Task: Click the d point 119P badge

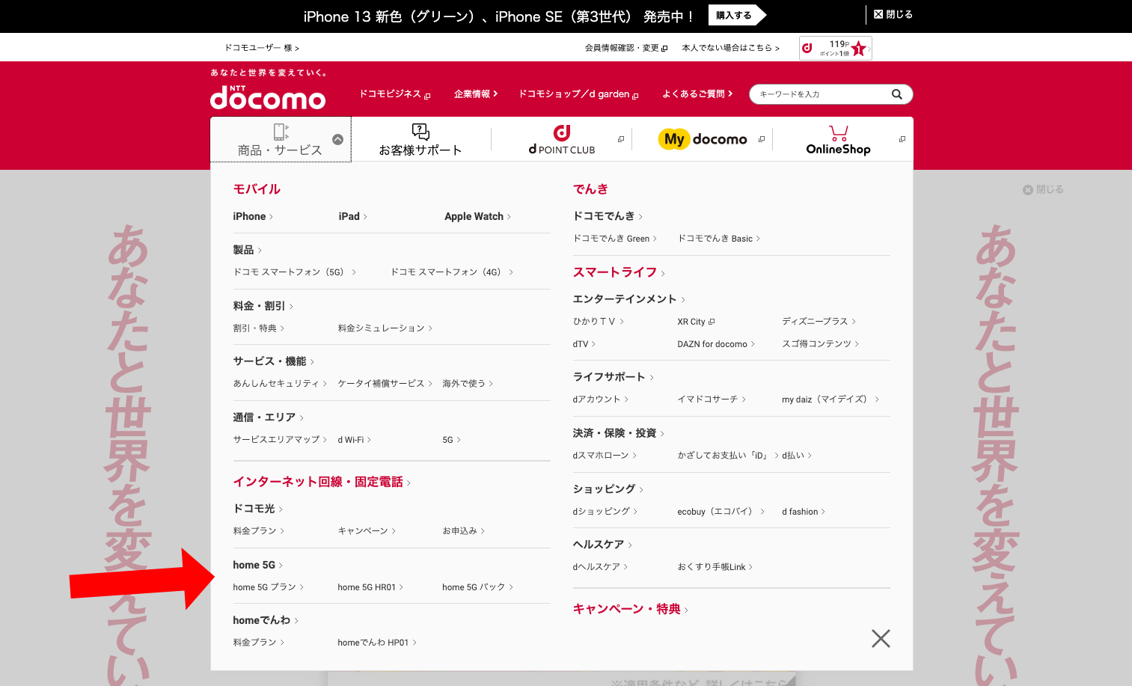Action: pyautogui.click(x=835, y=48)
